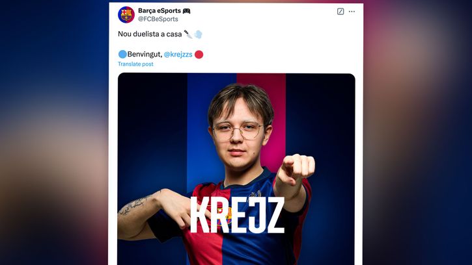Click the knife emoji in the post
This screenshot has height=265, width=472.
[187, 34]
